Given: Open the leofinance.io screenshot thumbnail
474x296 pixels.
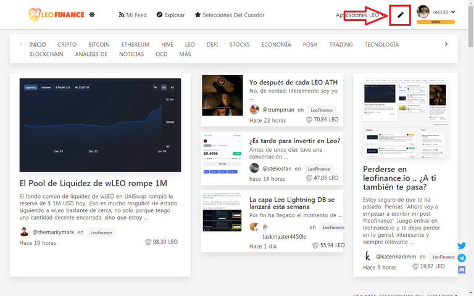Looking at the screenshot, I should click(405, 118).
